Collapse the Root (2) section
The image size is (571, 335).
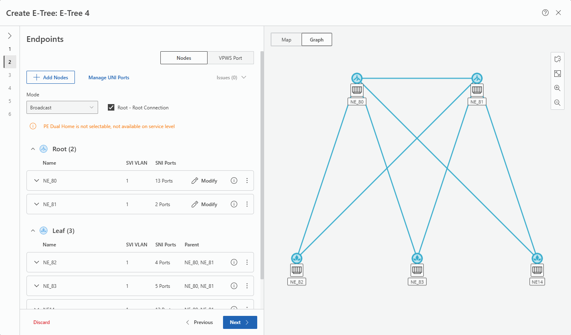pyautogui.click(x=33, y=149)
